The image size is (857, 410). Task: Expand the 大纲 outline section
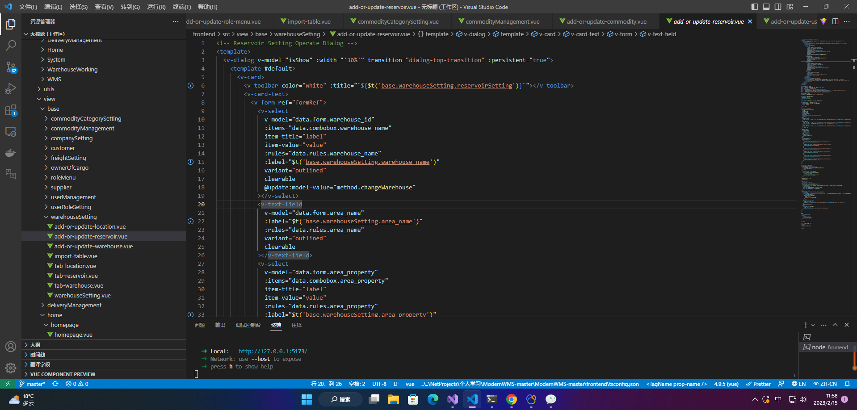(x=104, y=345)
